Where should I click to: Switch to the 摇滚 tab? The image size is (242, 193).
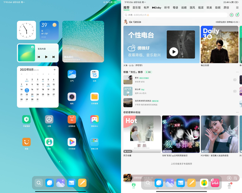pos(201,8)
